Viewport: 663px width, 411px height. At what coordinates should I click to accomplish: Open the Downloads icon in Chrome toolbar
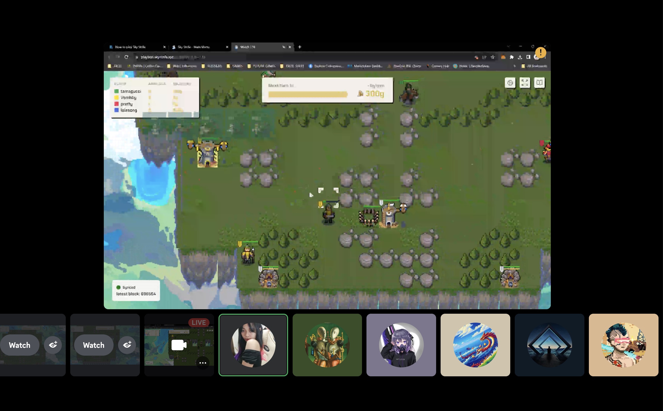[520, 57]
